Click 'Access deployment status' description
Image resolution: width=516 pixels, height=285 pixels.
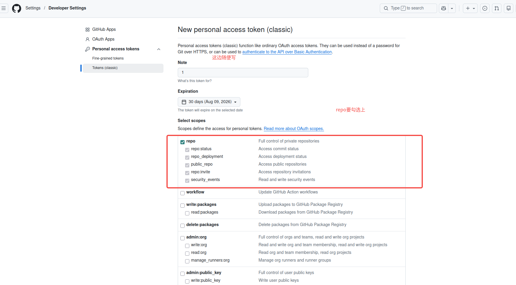(282, 156)
